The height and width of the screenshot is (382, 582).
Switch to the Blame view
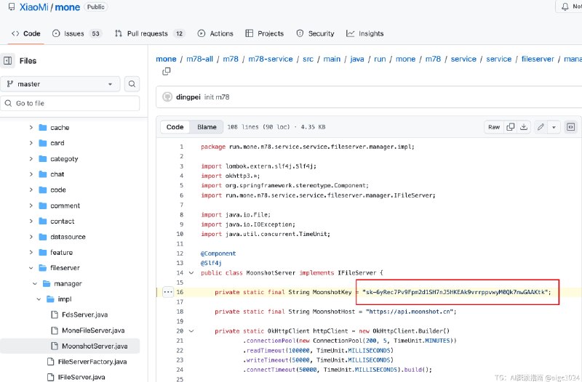coord(207,127)
